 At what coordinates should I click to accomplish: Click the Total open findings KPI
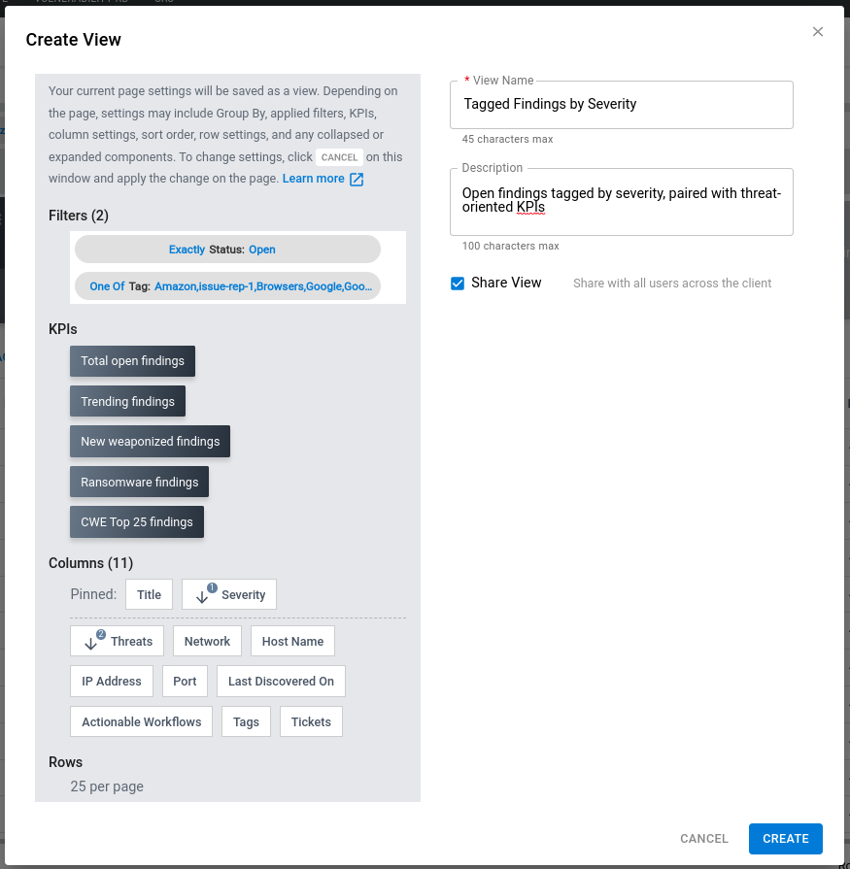pyautogui.click(x=132, y=361)
